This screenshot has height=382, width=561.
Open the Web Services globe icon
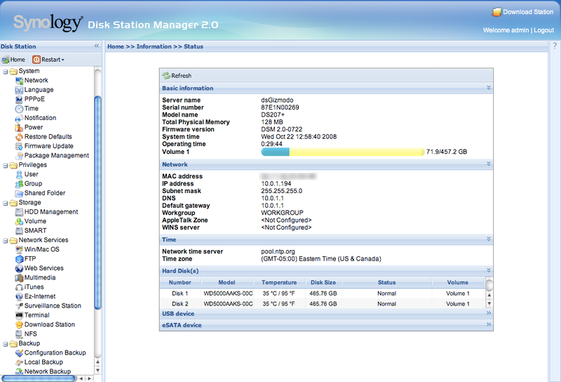(x=19, y=268)
